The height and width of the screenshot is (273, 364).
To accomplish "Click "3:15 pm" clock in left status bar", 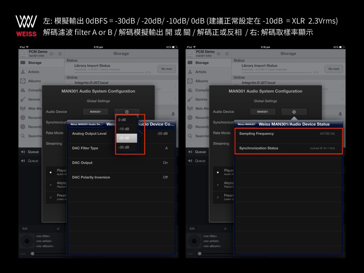I will coord(98,47).
